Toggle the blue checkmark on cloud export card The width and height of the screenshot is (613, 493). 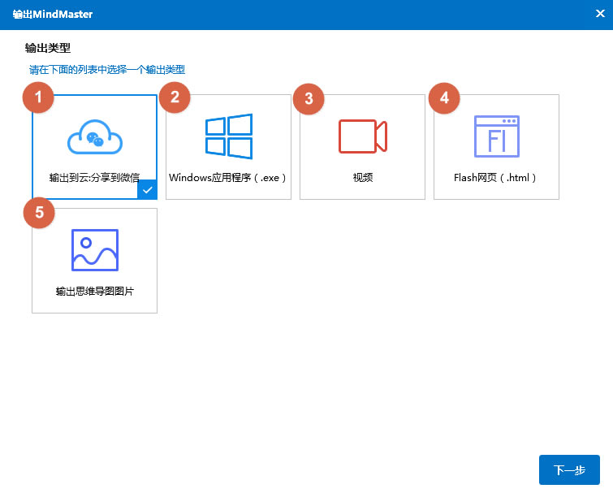148,189
